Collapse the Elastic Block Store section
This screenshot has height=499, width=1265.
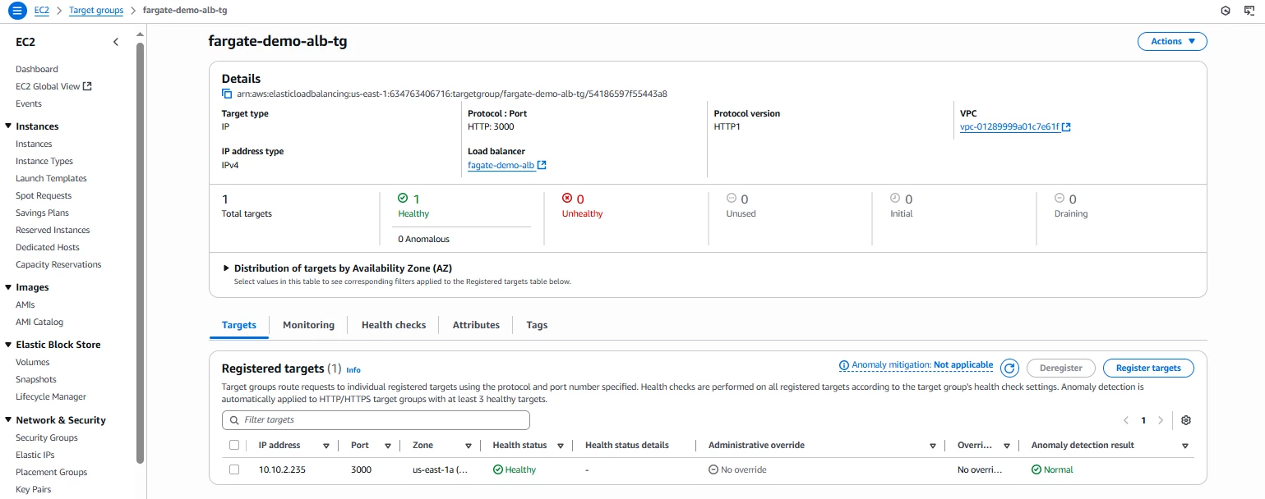click(7, 345)
